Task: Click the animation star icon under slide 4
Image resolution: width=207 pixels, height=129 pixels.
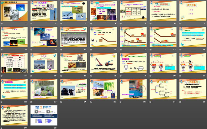Action: click(x=91, y=24)
